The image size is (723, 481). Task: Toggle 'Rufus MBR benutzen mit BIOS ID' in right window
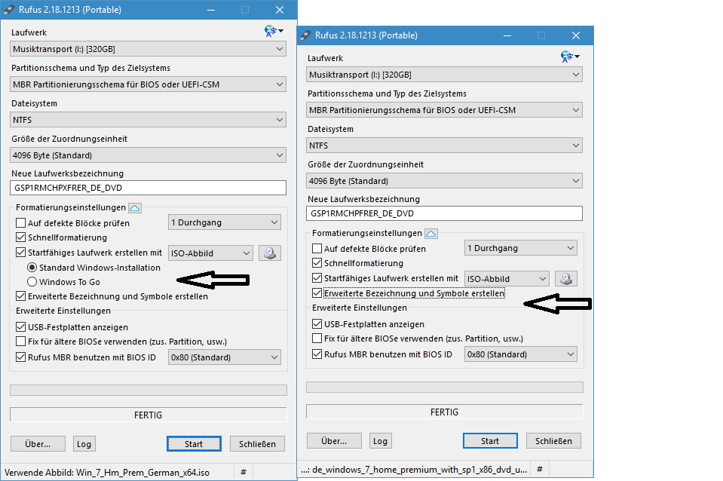(x=317, y=354)
